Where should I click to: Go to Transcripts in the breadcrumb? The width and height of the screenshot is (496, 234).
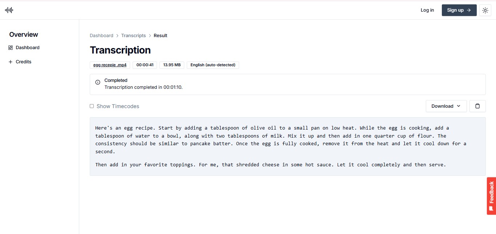point(133,36)
